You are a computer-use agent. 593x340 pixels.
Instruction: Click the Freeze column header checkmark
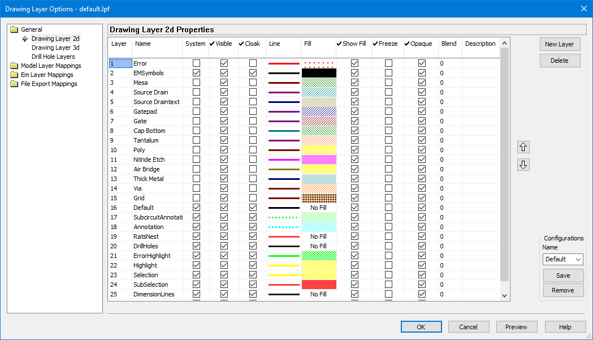point(375,44)
